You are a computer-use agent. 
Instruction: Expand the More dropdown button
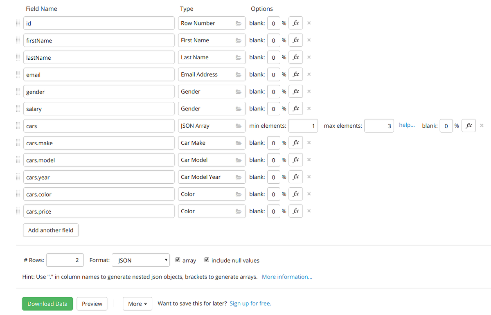coord(137,304)
